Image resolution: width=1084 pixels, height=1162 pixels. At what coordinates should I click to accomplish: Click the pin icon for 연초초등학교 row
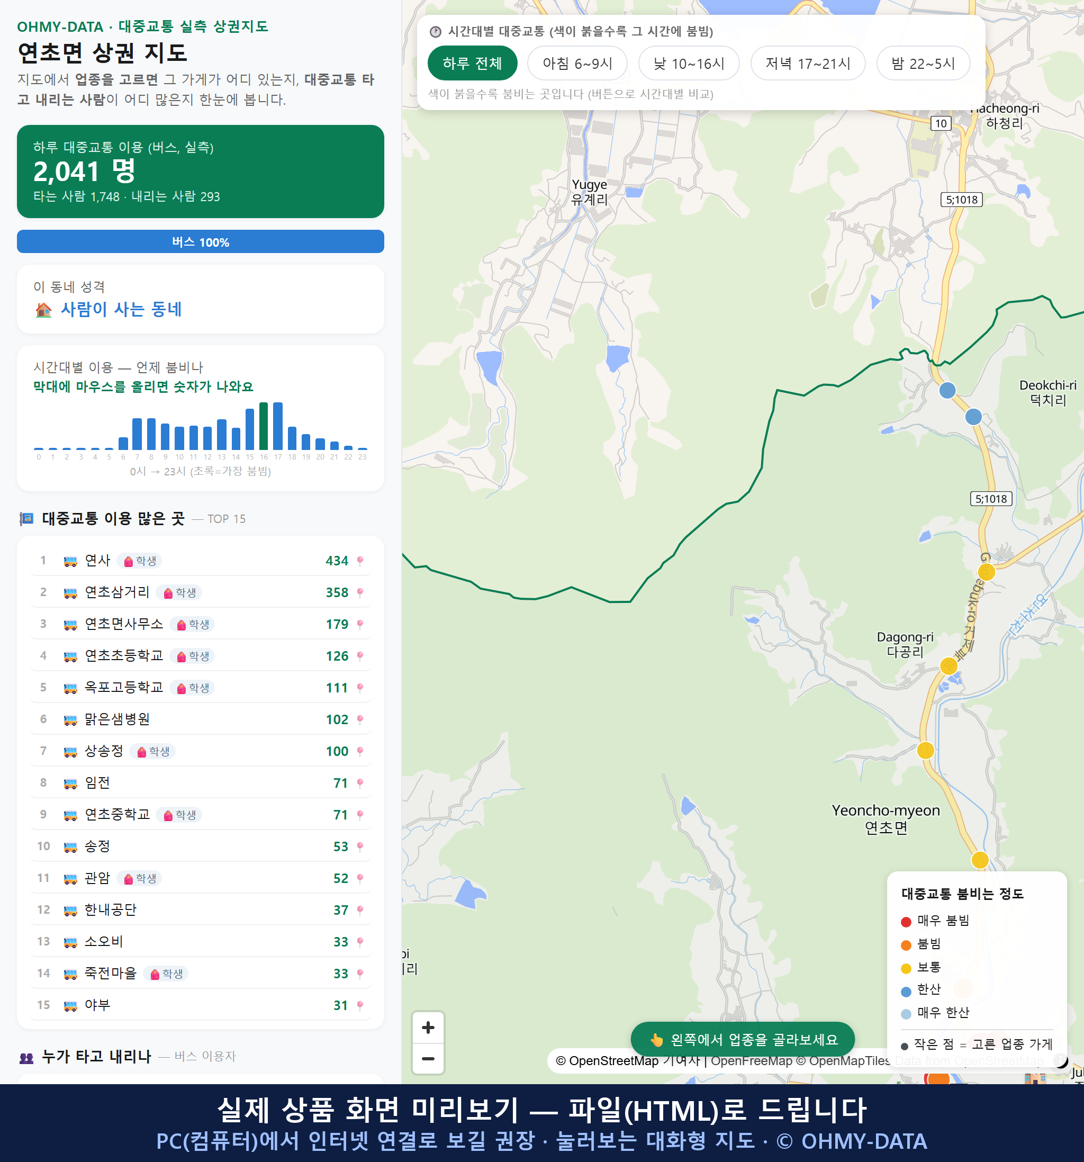pyautogui.click(x=360, y=656)
